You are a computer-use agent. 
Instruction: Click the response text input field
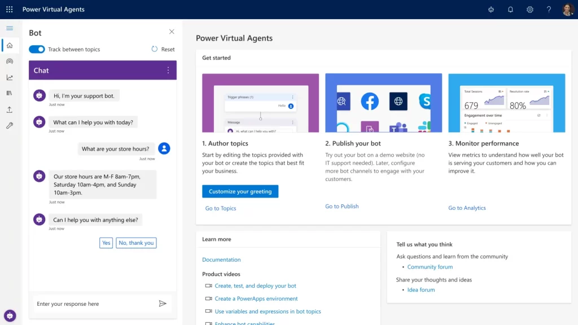click(93, 304)
